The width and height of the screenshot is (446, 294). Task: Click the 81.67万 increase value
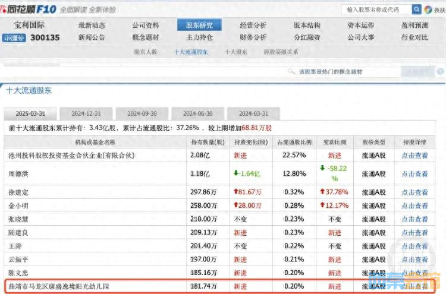(247, 192)
